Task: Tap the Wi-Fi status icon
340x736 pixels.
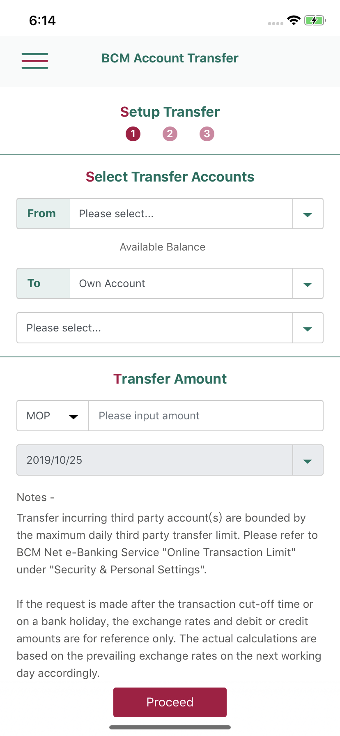Action: [294, 20]
